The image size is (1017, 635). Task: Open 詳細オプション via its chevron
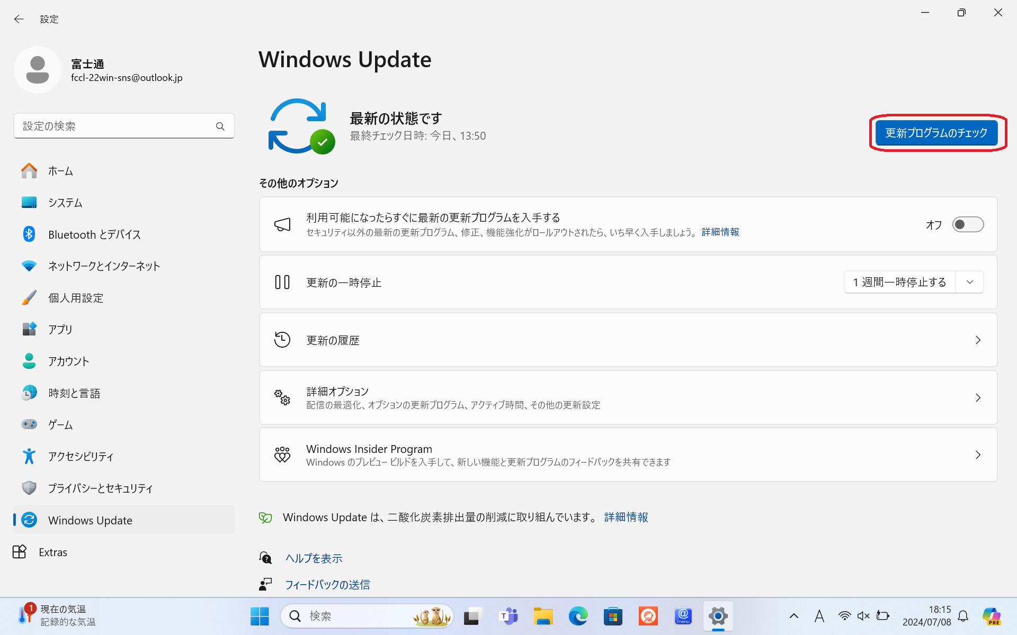tap(978, 397)
